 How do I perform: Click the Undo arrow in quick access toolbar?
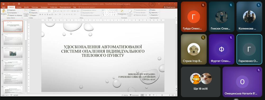click(8, 4)
